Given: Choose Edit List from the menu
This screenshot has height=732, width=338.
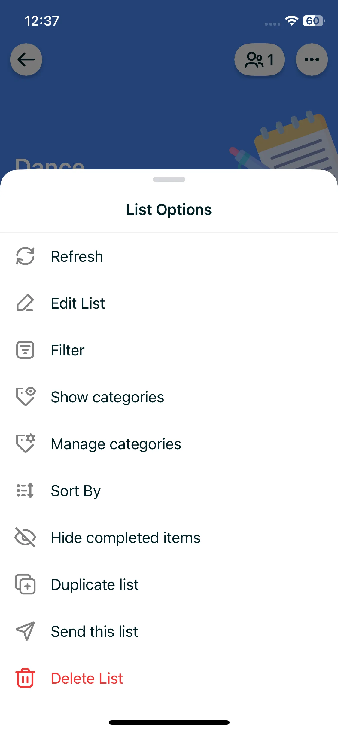Looking at the screenshot, I should [78, 303].
